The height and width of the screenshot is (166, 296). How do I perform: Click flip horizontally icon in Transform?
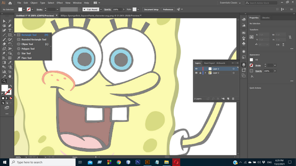[x=277, y=45]
